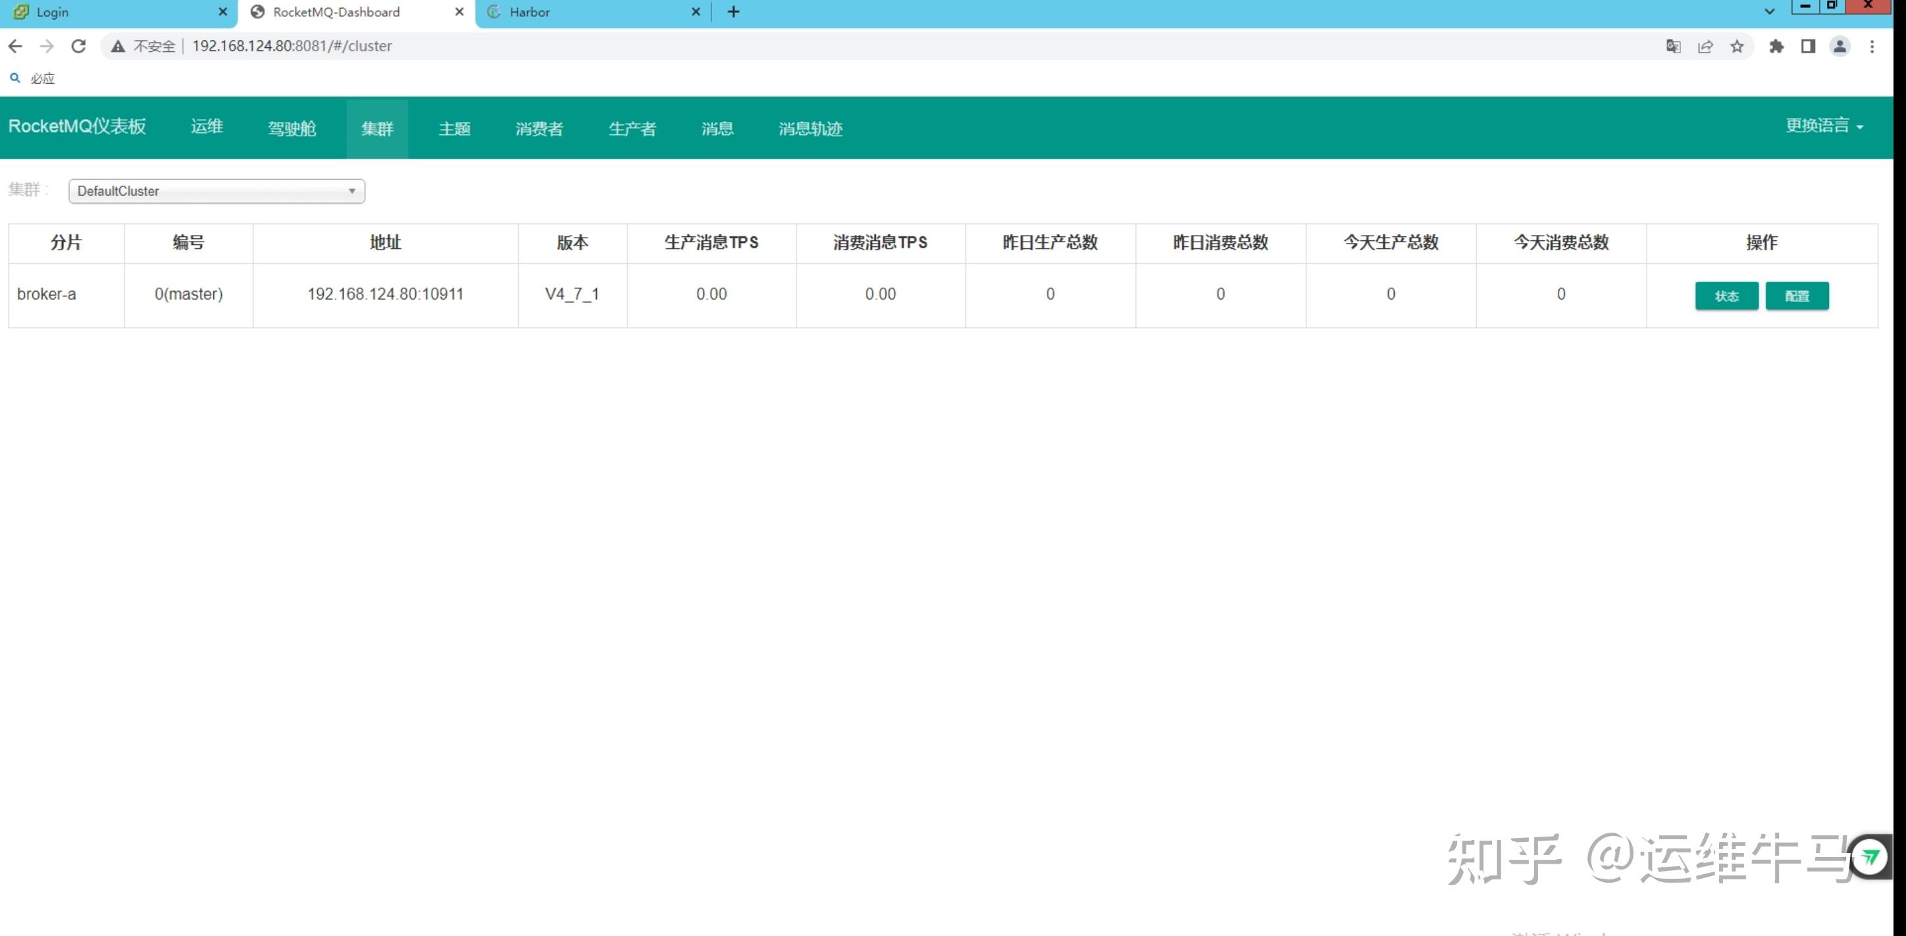This screenshot has width=1906, height=936.
Task: Open Chrome three-dot menu
Action: pos(1872,47)
